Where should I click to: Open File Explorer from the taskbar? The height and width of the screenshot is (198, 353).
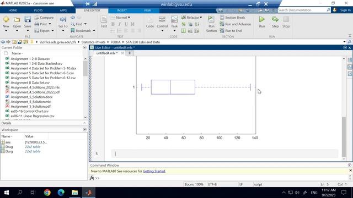(75, 193)
